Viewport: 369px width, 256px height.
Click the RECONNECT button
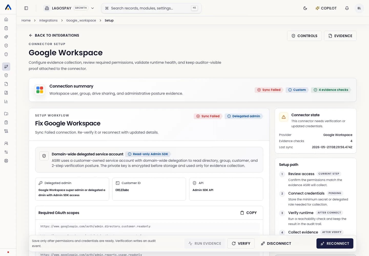tap(335, 243)
